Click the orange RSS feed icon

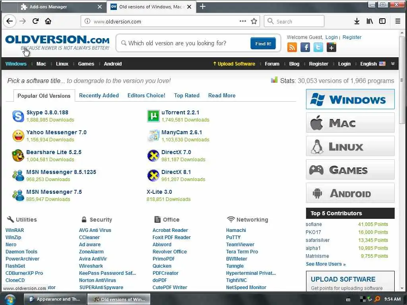click(x=292, y=48)
